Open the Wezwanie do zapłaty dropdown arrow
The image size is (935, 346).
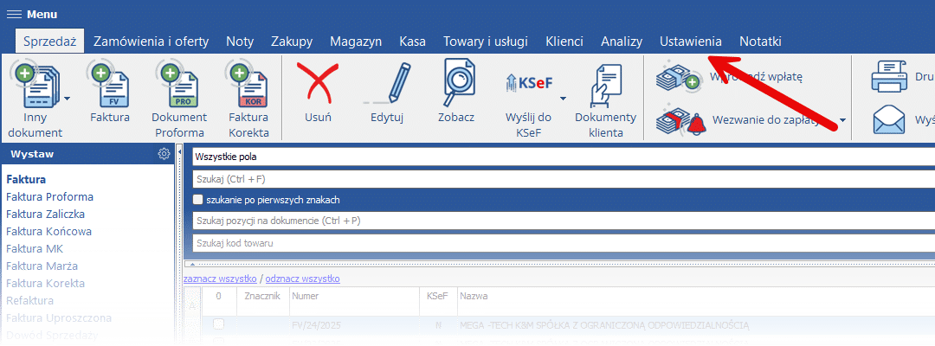(x=842, y=119)
